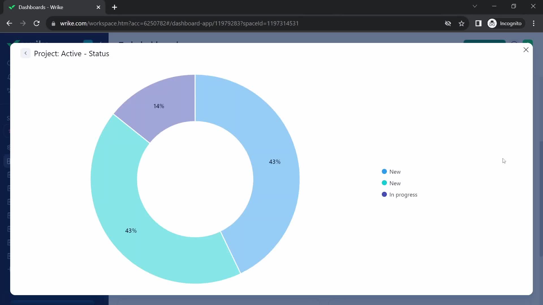Click the In progress legend dot
The image size is (543, 305).
[384, 194]
